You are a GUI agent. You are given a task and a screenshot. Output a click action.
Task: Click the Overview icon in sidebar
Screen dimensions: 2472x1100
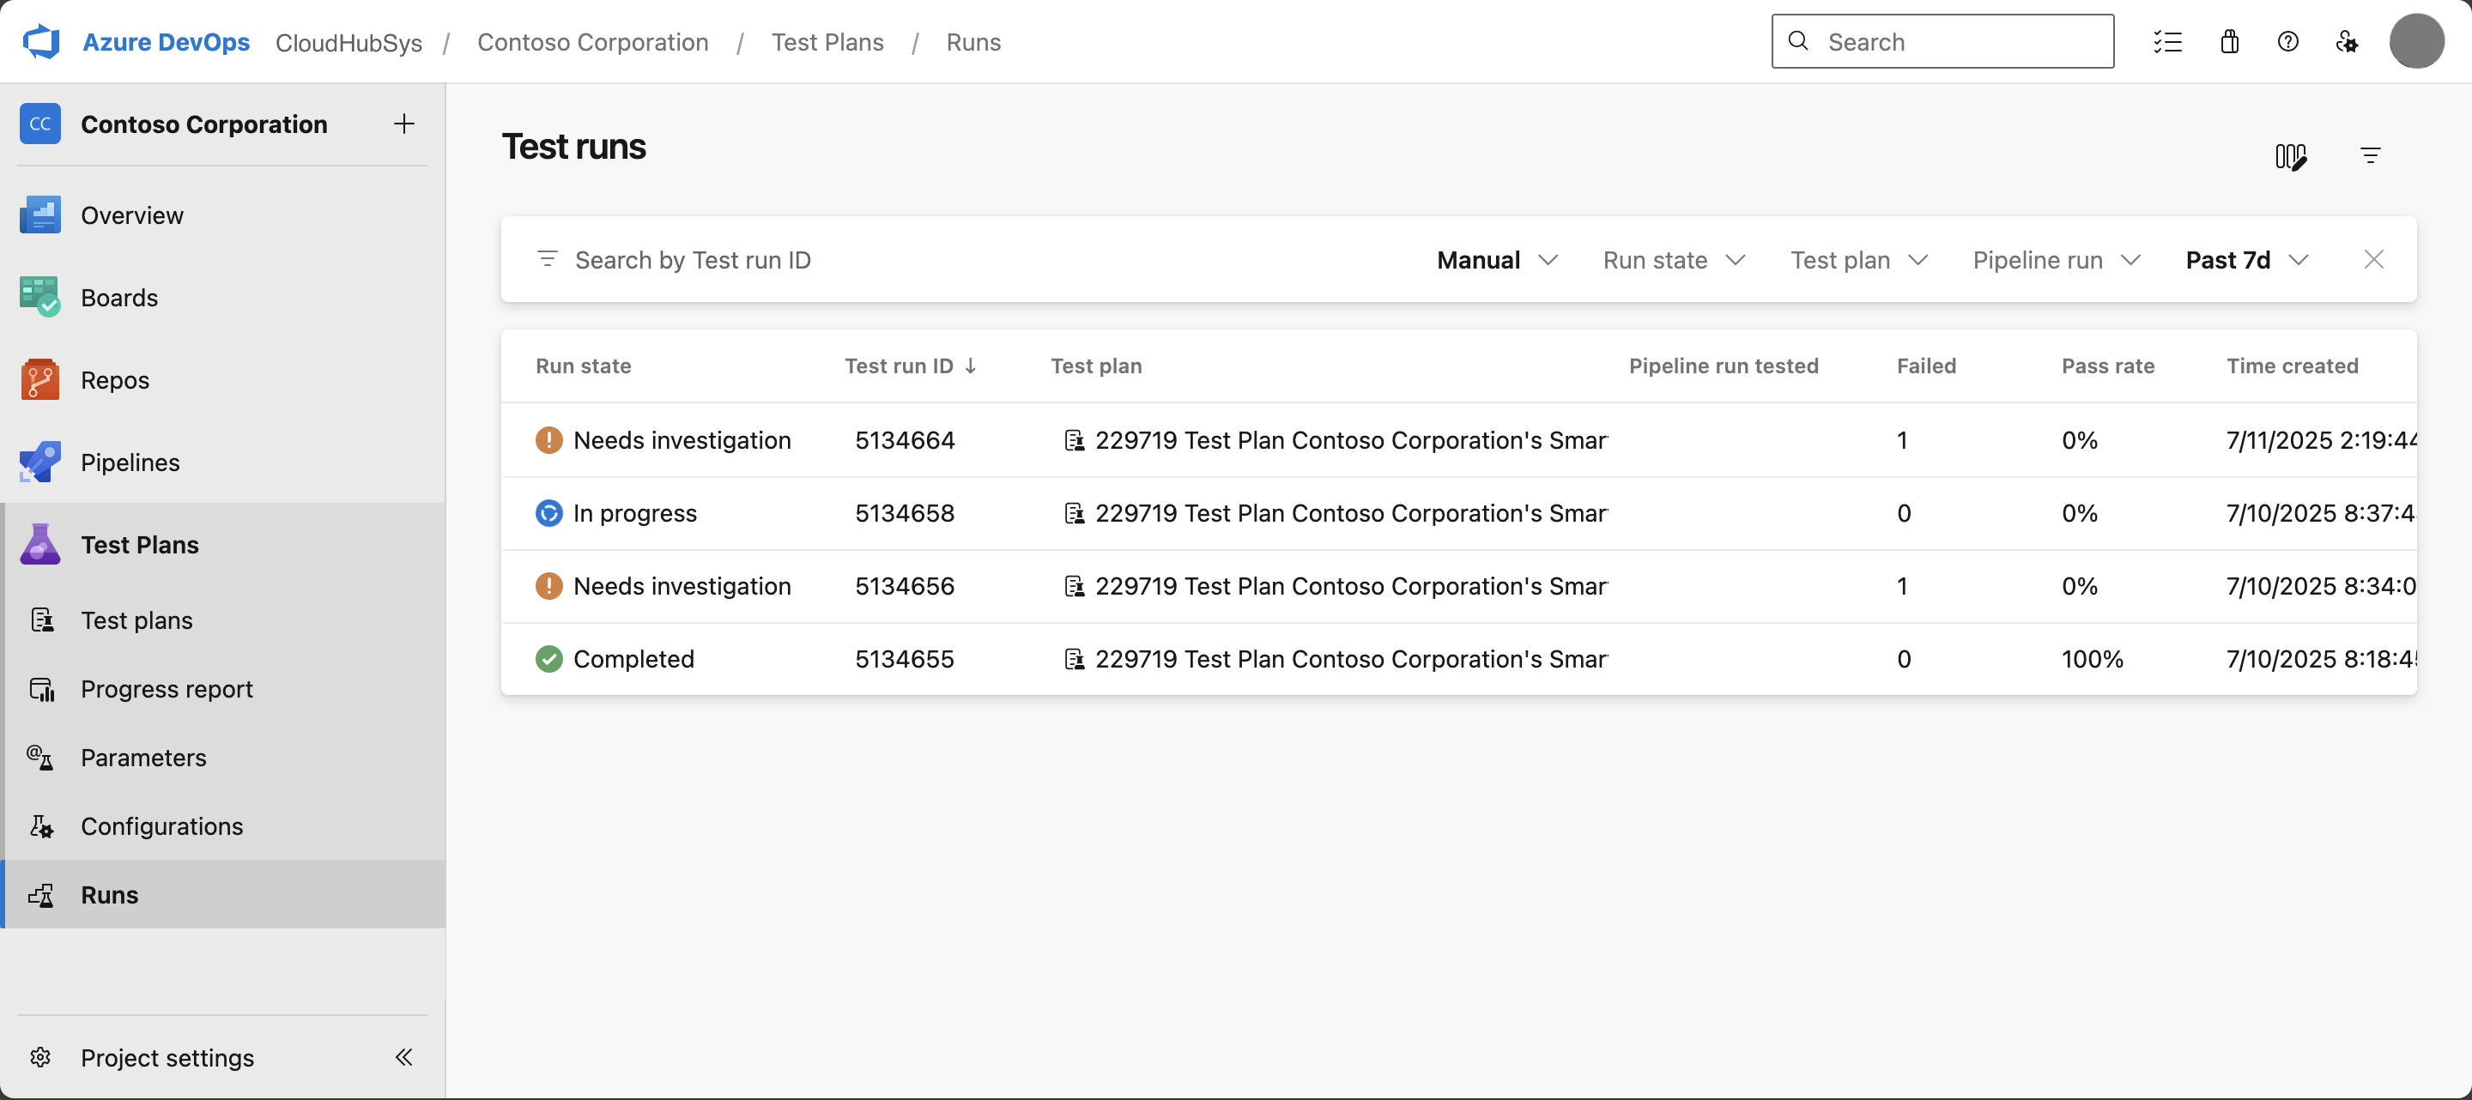(39, 215)
